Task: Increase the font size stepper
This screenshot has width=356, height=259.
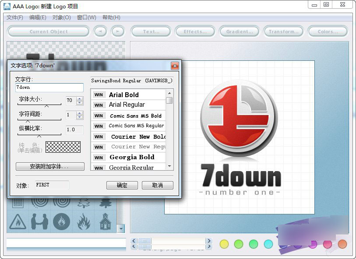Action: point(79,98)
